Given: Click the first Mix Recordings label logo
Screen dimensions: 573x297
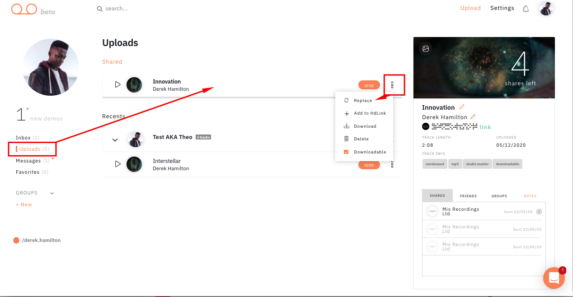Looking at the screenshot, I should 433,211.
